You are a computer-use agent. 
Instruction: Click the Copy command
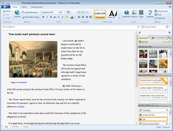pyautogui.click(x=7, y=18)
